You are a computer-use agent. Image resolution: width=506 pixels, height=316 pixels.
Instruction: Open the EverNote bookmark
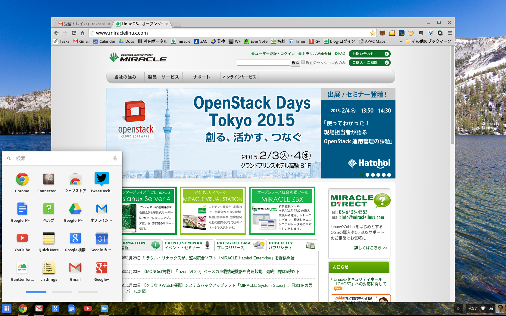256,41
